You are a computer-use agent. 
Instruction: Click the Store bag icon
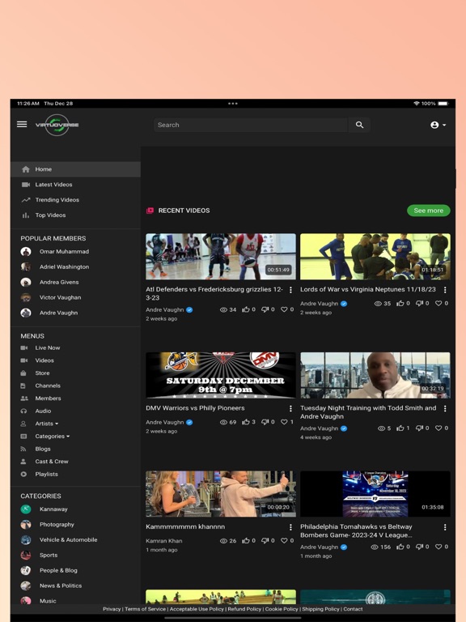[23, 373]
